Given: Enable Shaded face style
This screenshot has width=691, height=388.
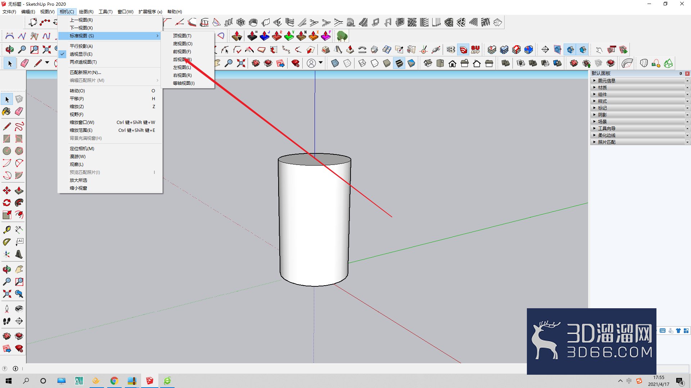Looking at the screenshot, I should pos(387,64).
